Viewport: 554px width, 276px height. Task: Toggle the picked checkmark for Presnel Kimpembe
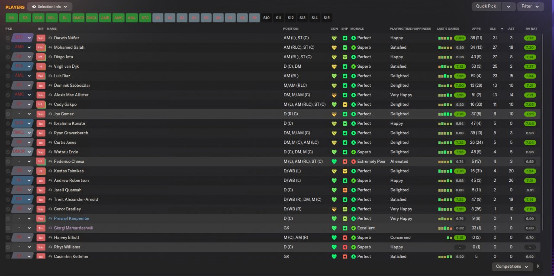(8, 219)
